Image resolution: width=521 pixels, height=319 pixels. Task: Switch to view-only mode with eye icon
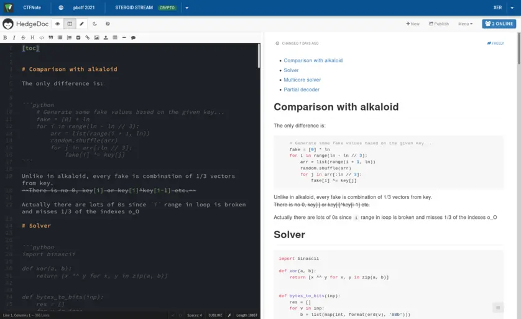[x=57, y=24]
